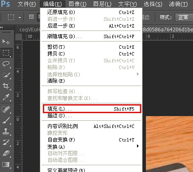
Task: Choose 清除(E) menu item
Action: 91,81
